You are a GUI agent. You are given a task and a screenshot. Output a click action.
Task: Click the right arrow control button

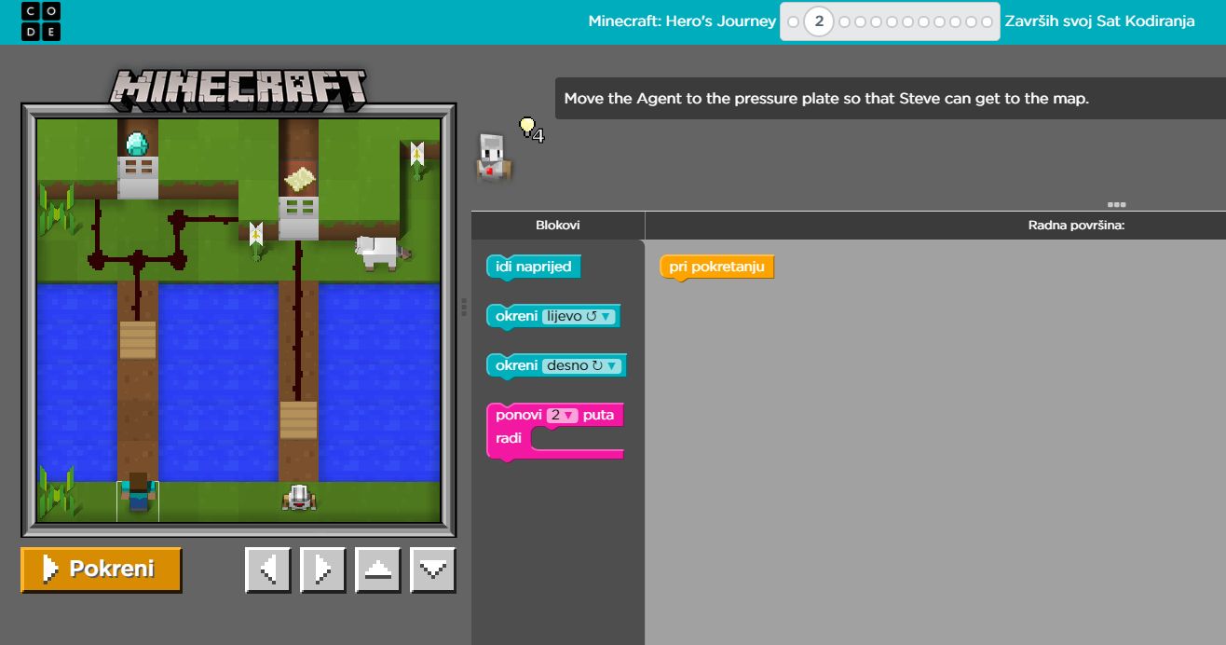(x=322, y=570)
